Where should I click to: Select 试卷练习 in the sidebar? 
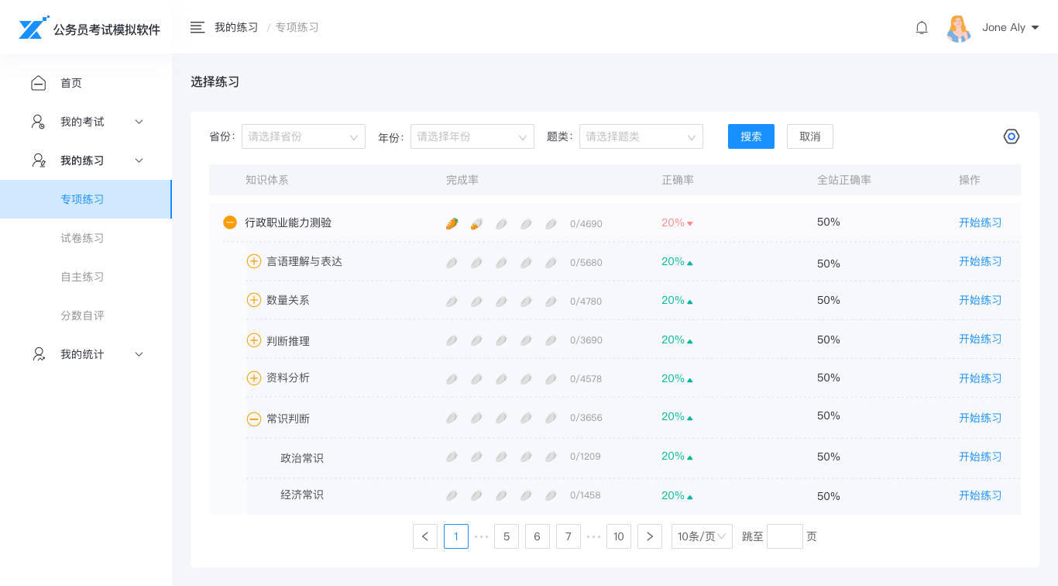click(x=82, y=238)
